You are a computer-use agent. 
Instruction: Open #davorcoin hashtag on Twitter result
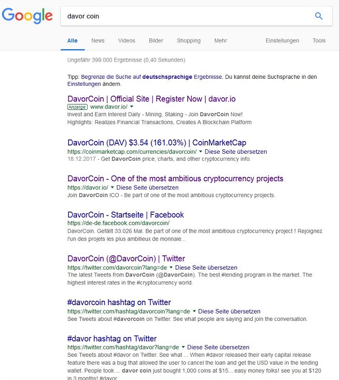119,303
